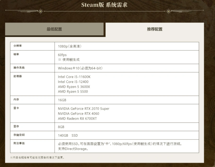
Task: Click the 显卡 row label
Action: click(x=16, y=108)
